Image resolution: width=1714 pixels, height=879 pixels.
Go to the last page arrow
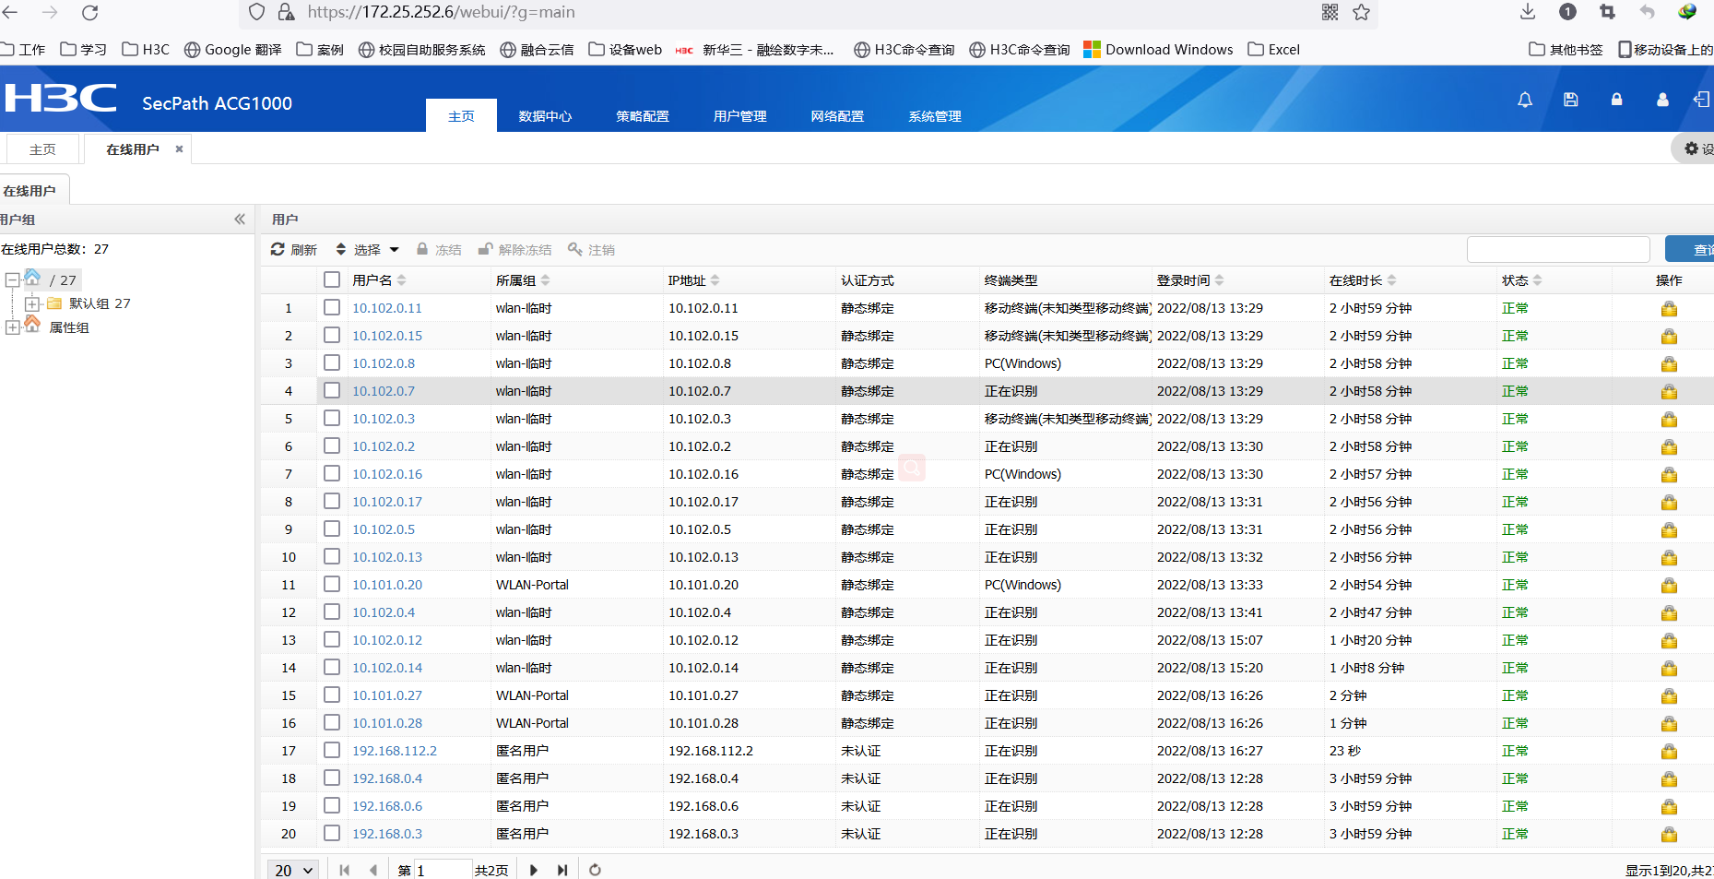click(x=562, y=870)
